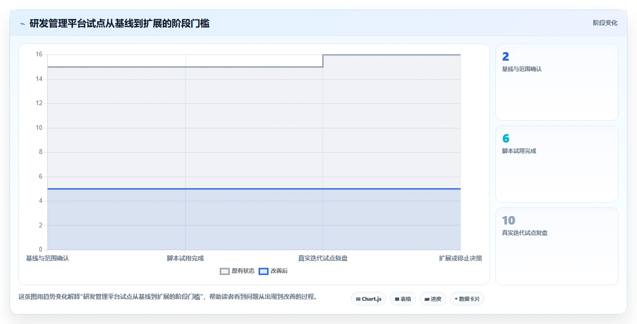The height and width of the screenshot is (324, 637).
Task: Click y-axis tick label 8
Action: [x=40, y=152]
